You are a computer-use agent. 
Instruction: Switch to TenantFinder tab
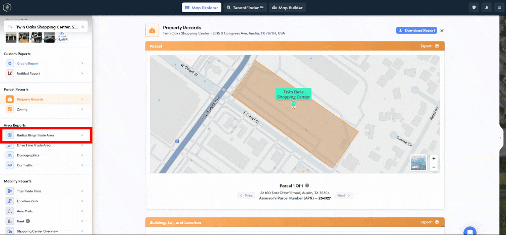(x=245, y=8)
